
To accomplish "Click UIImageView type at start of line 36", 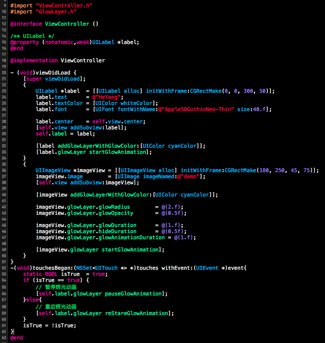I will click(53, 170).
